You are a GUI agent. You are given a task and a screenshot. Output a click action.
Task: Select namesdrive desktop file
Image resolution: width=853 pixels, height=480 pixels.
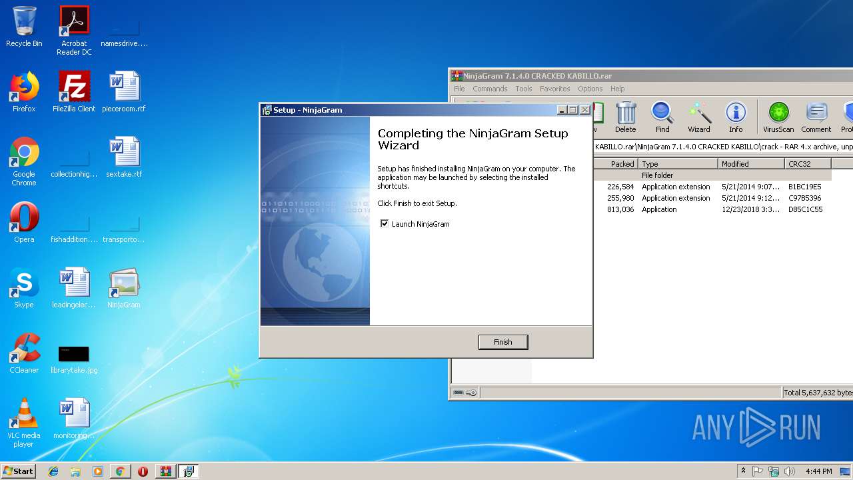point(124,27)
